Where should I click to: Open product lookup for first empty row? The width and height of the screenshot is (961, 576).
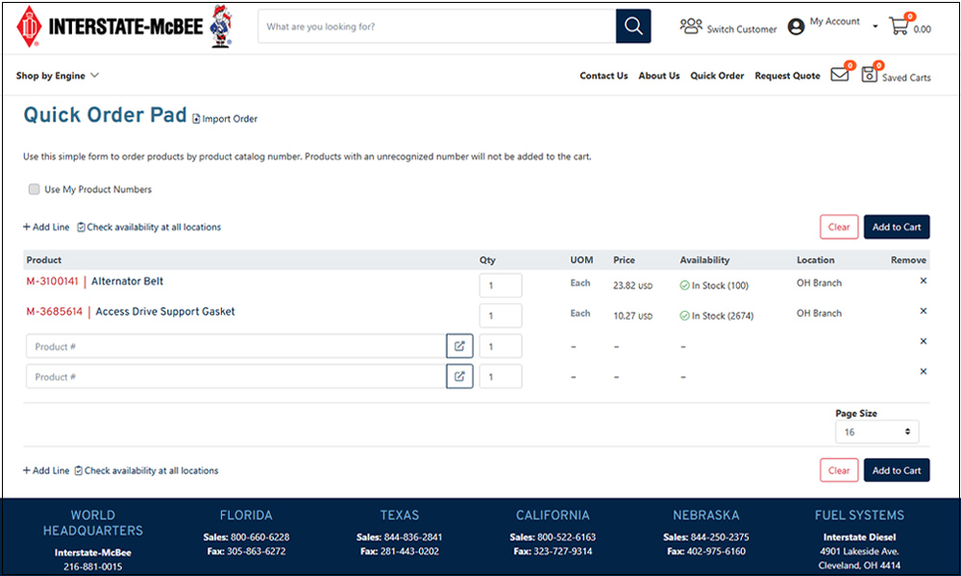tap(459, 347)
